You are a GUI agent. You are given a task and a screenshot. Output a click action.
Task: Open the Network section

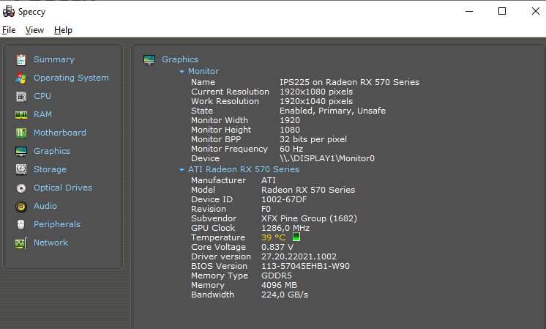coord(51,243)
